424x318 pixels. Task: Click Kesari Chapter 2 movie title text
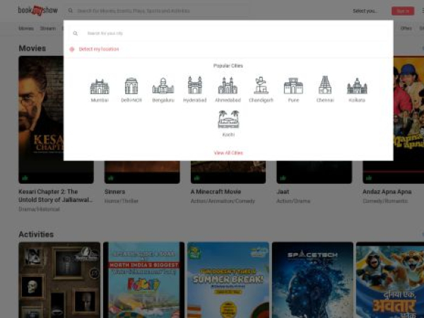pyautogui.click(x=56, y=196)
